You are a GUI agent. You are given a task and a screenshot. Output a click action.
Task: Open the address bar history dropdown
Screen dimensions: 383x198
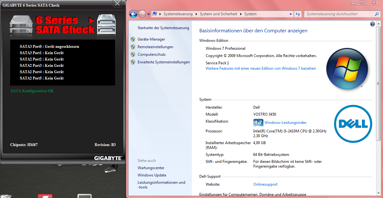pos(291,14)
